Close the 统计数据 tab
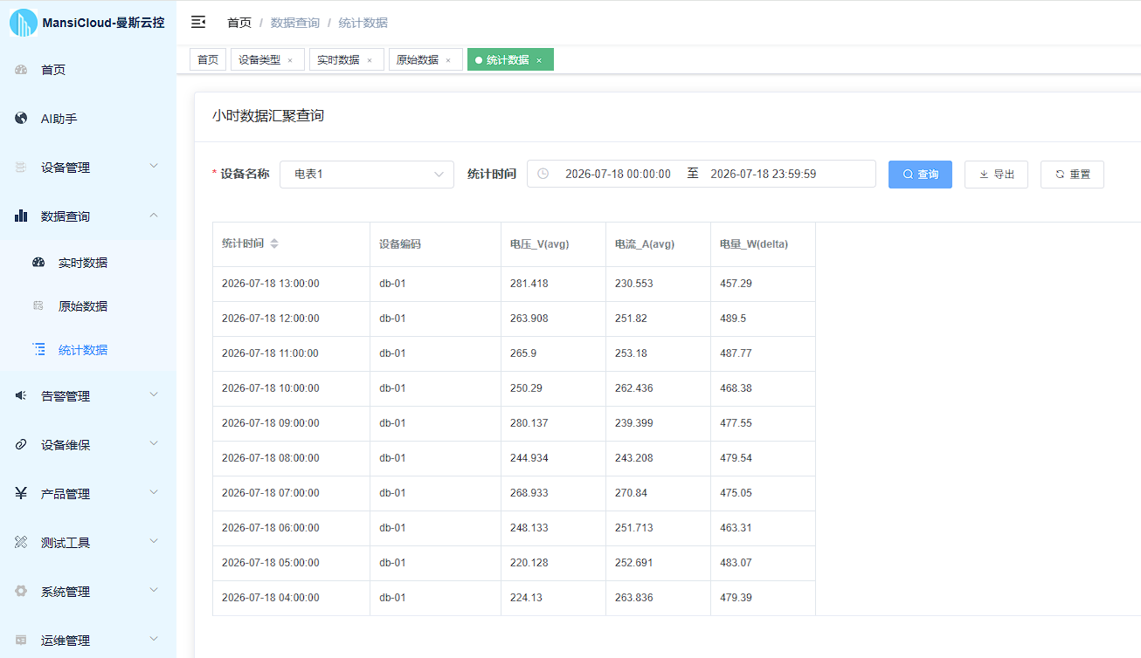1141x658 pixels. [x=539, y=60]
